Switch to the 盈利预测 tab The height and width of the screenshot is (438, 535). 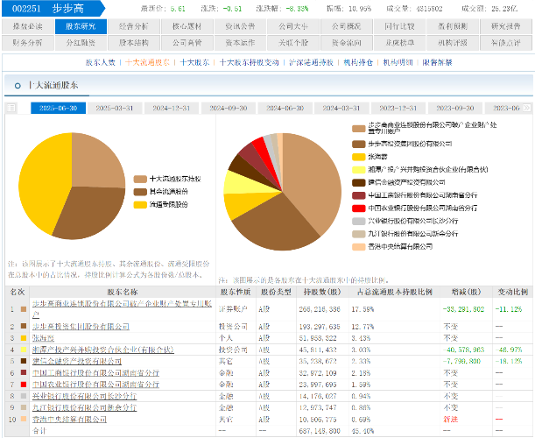tap(453, 26)
